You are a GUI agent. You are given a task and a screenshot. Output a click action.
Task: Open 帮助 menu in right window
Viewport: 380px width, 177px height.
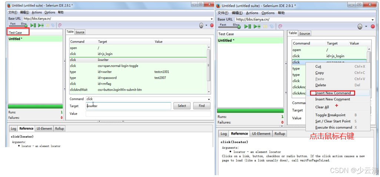[281, 13]
